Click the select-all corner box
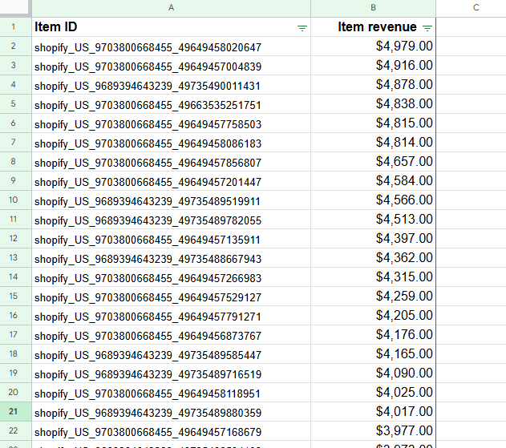 (x=15, y=7)
